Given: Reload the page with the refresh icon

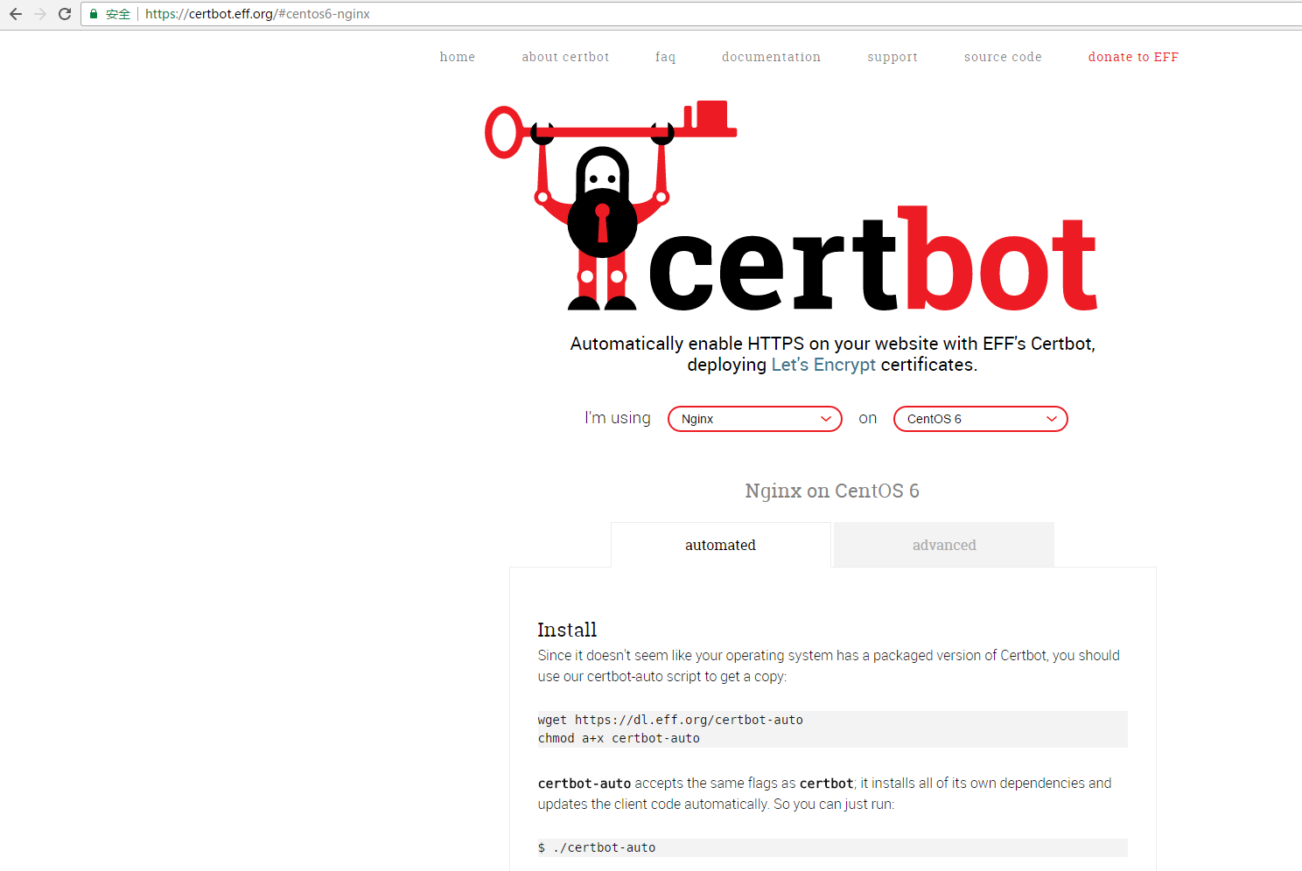Looking at the screenshot, I should point(65,14).
